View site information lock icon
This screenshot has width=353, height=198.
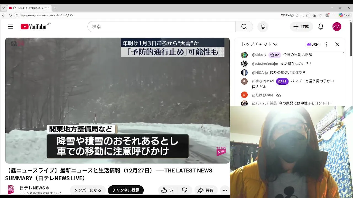17,15
